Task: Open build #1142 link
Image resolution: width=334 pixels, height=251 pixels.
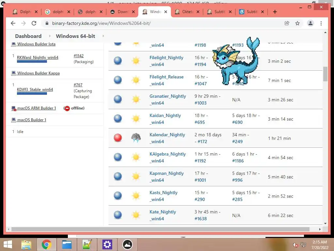Action: pyautogui.click(x=79, y=56)
